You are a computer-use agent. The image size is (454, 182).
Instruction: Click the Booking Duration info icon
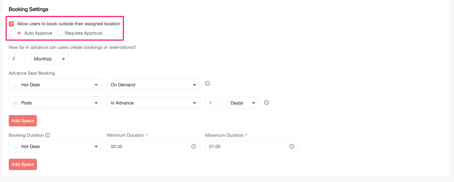[x=48, y=135]
